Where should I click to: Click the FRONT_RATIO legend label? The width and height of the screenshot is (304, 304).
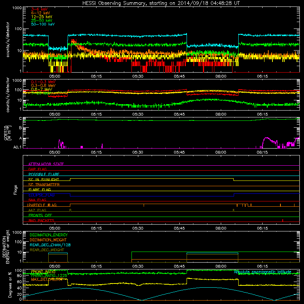click(43, 272)
